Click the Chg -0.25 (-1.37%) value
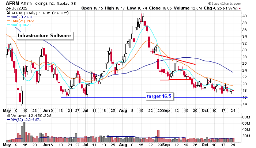256x148 pixels. tap(221, 8)
